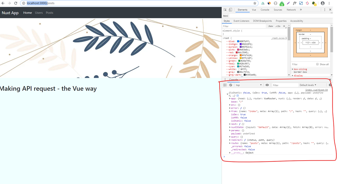
Task: Switch to the Elements tab
Action: [243, 10]
